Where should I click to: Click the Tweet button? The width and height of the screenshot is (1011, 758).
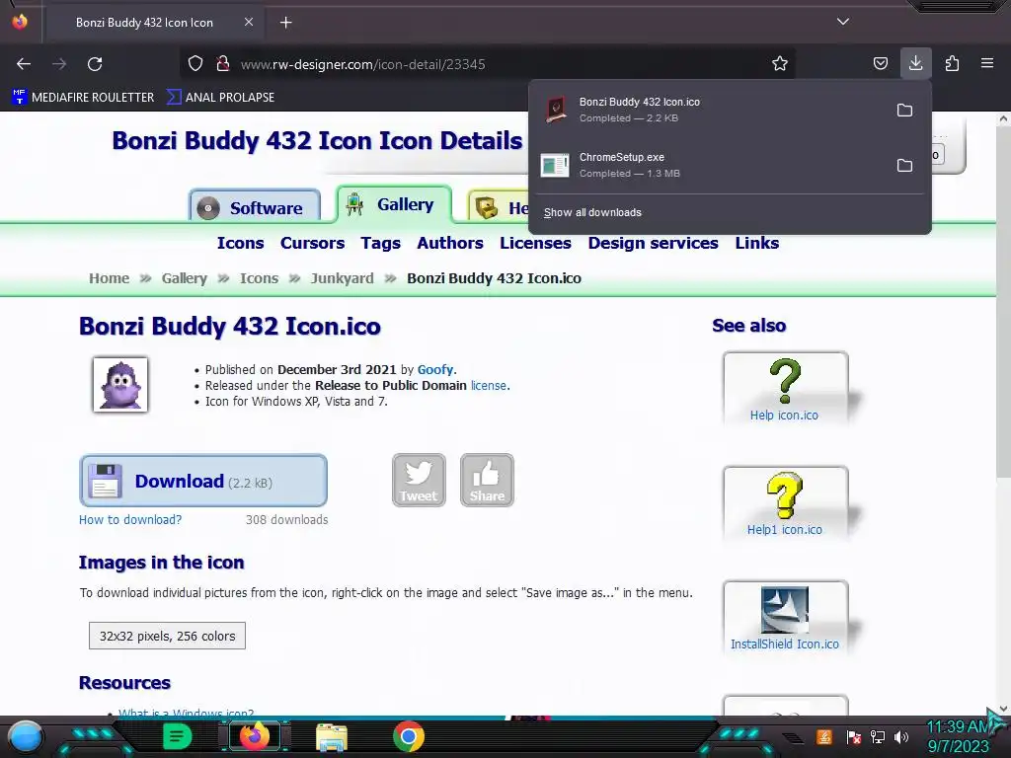(x=419, y=481)
